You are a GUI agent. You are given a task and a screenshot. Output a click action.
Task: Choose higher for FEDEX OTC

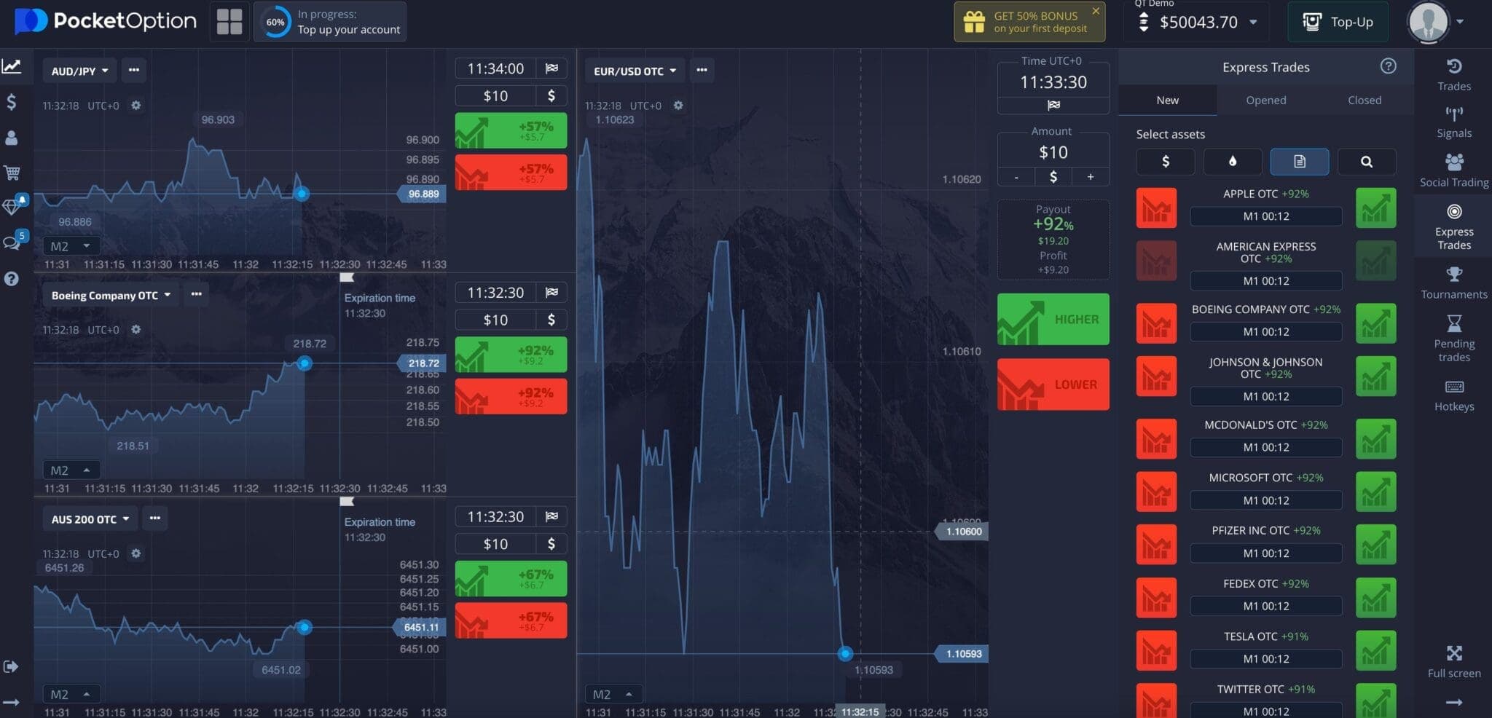pos(1375,598)
